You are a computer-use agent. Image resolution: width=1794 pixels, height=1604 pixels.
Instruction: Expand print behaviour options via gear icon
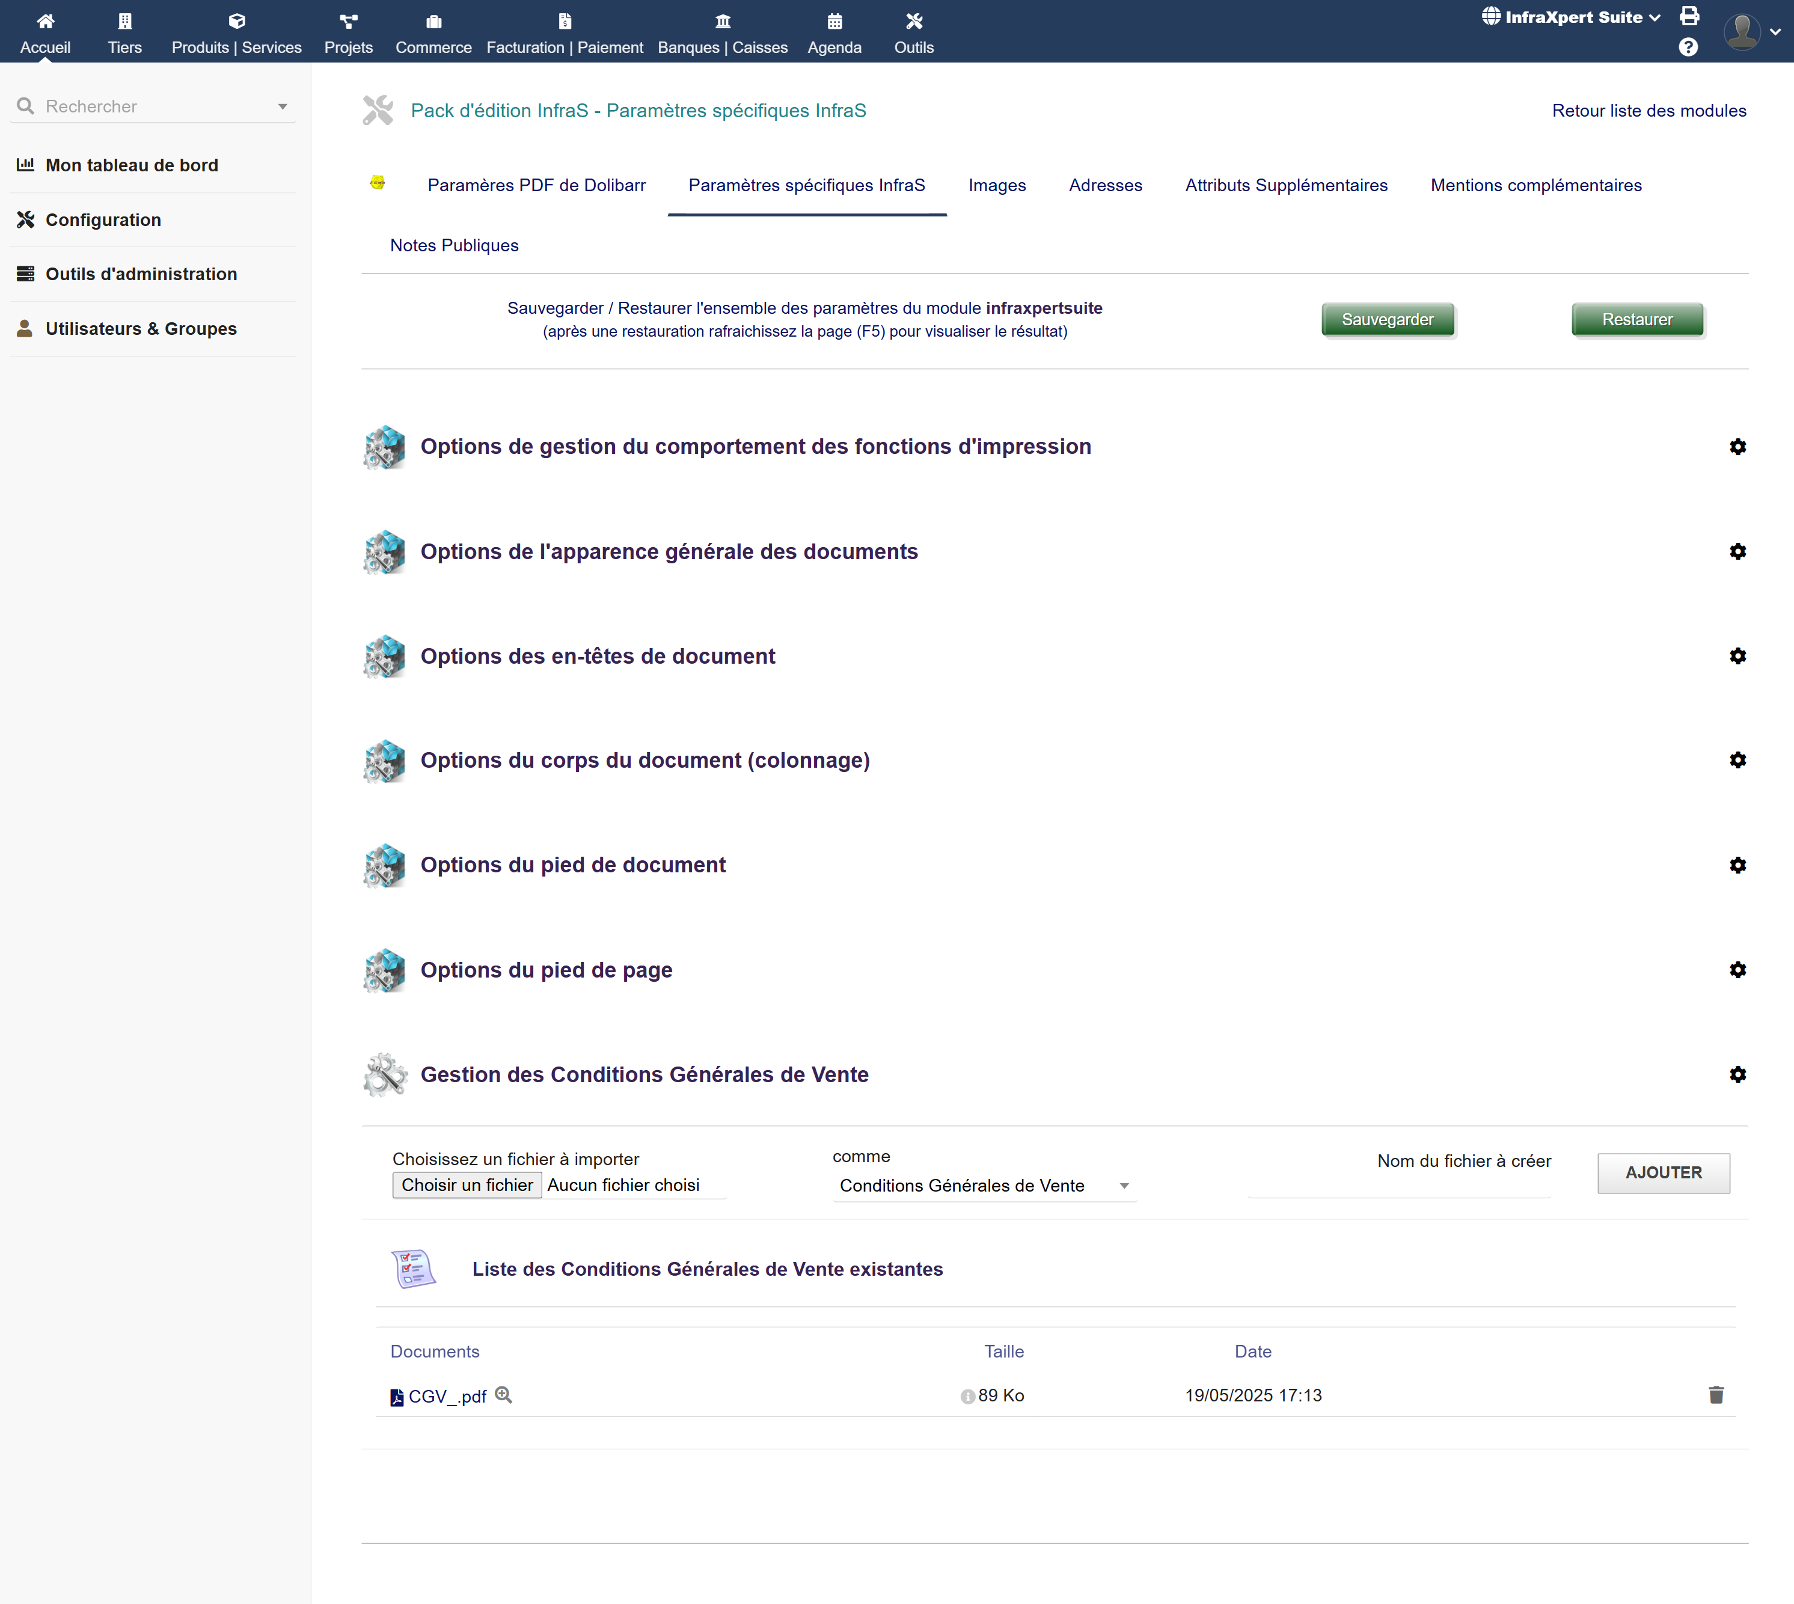[x=1737, y=447]
